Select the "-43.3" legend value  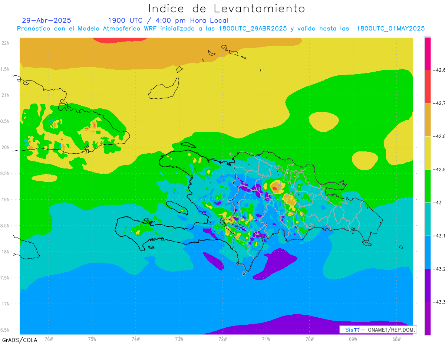click(439, 302)
